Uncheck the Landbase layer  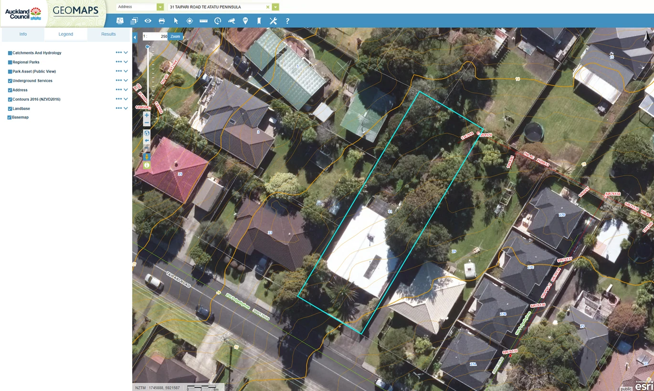(x=10, y=109)
